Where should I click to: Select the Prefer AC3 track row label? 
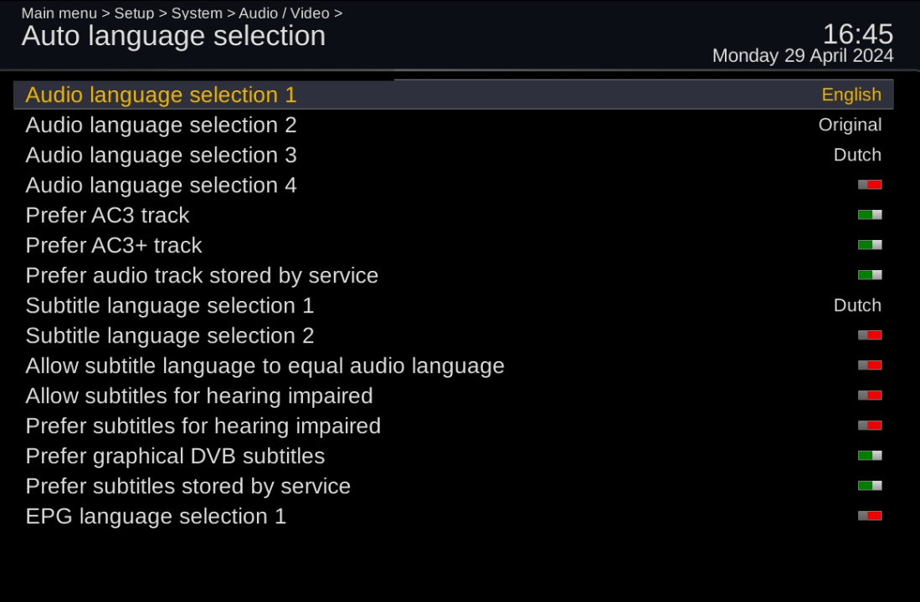coord(107,215)
